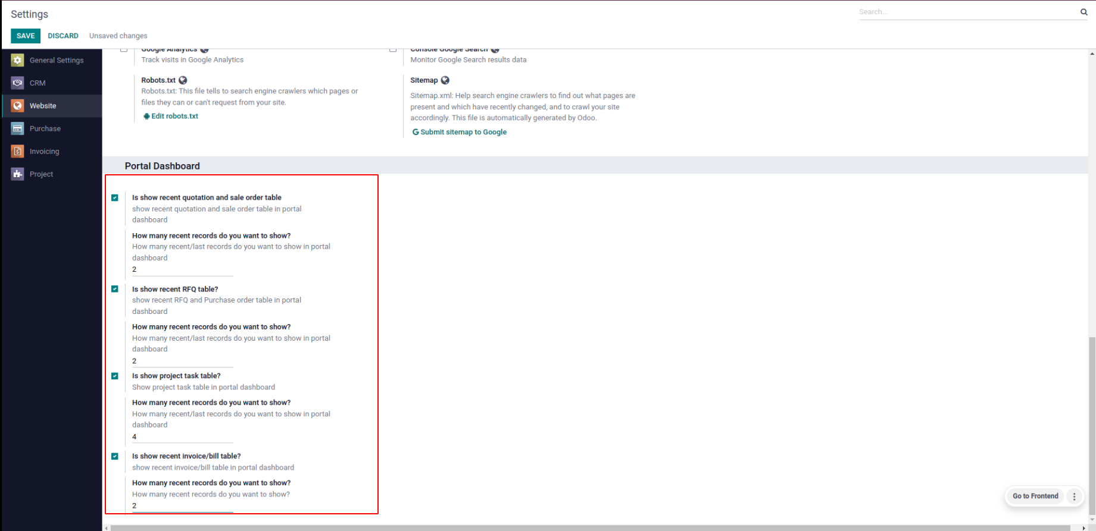Viewport: 1096px width, 531px height.
Task: Click the DISCARD button
Action: (x=63, y=36)
